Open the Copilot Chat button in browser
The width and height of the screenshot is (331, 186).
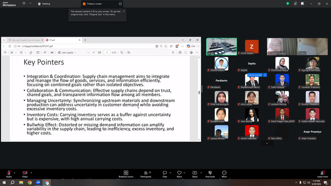[191, 46]
